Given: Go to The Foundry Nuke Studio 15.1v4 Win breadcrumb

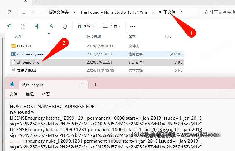Looking at the screenshot, I should tap(114, 12).
